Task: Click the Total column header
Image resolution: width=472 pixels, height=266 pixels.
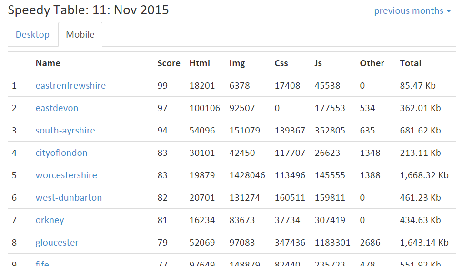Action: [410, 63]
